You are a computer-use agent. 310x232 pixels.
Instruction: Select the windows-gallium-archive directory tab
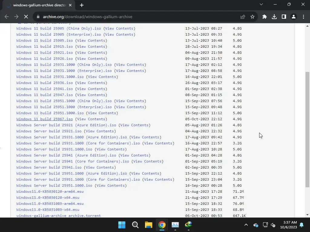pyautogui.click(x=39, y=5)
